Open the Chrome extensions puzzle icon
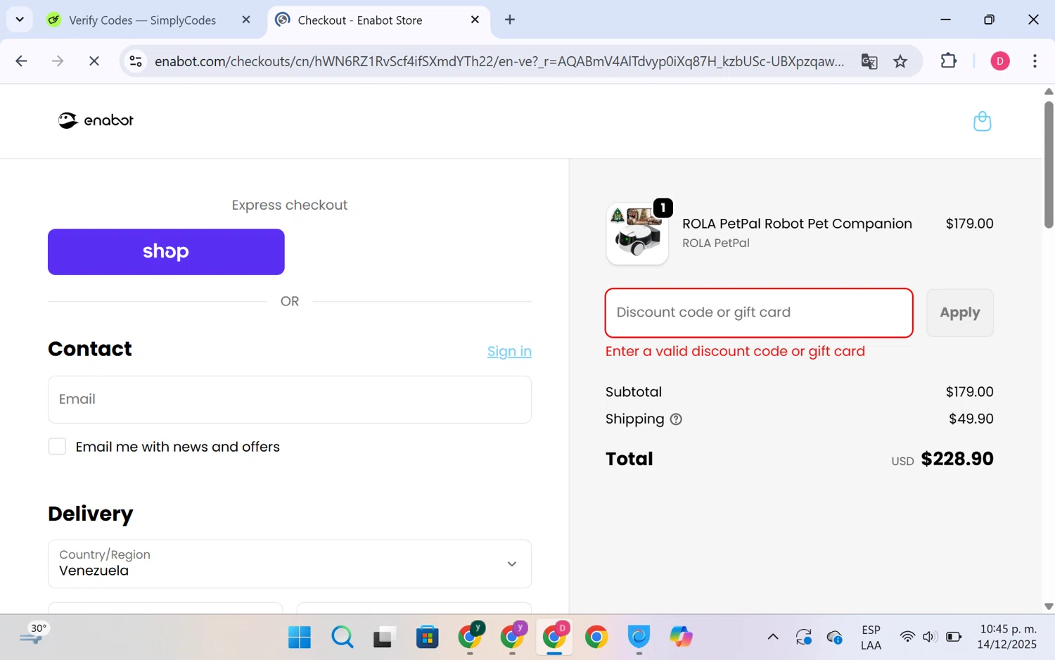1055x660 pixels. click(948, 61)
